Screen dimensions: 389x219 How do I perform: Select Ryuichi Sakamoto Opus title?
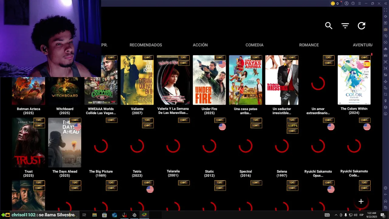318,173
